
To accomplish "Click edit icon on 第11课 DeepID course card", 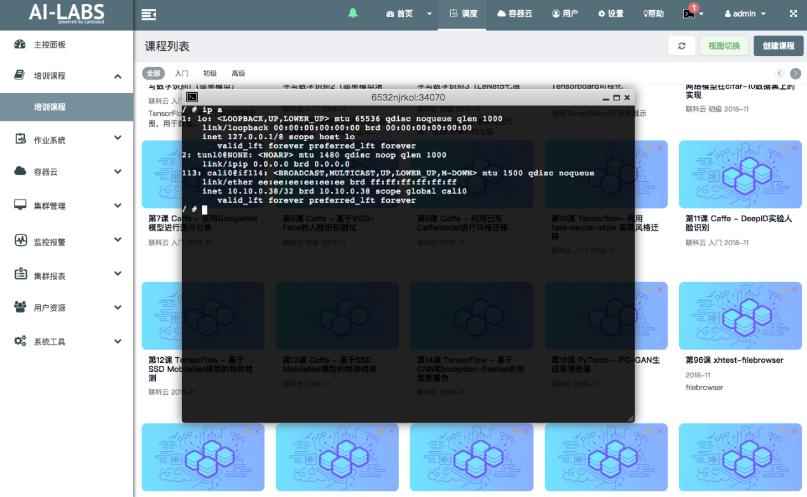I will pyautogui.click(x=783, y=148).
